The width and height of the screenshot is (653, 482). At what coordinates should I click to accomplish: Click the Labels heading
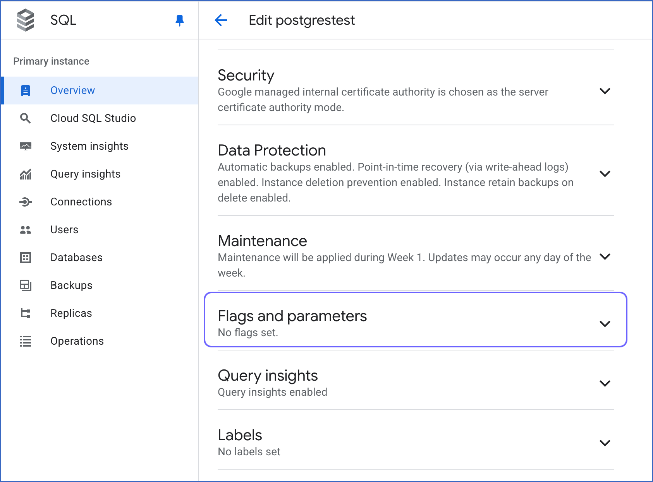click(x=240, y=435)
